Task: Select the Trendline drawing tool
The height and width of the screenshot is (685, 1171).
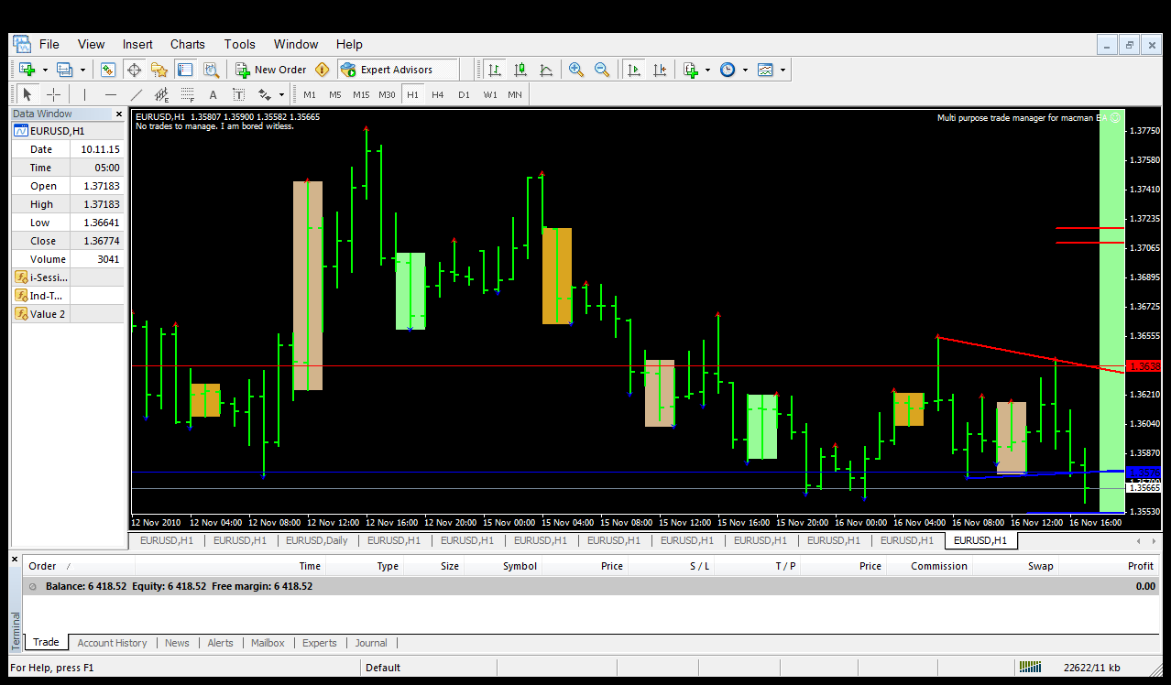Action: [x=136, y=94]
